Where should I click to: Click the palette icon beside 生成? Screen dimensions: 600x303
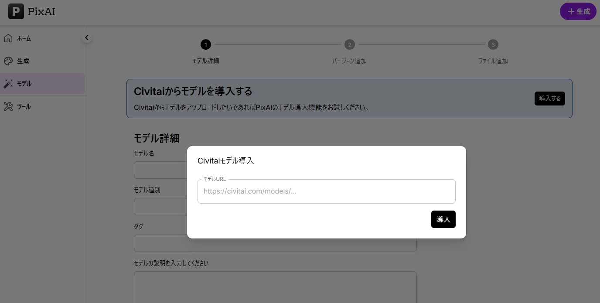(8, 61)
